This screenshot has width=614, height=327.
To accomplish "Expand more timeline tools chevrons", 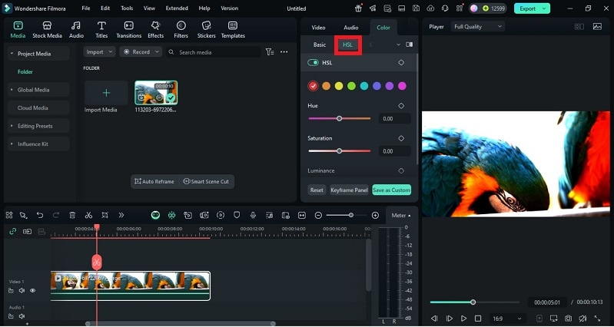I will pyautogui.click(x=121, y=215).
